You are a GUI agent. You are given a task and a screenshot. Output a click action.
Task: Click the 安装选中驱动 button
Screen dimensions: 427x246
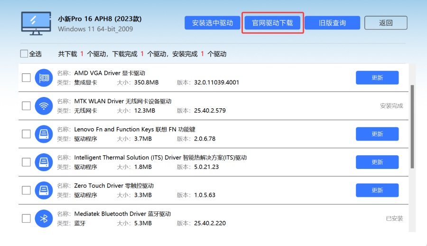pyautogui.click(x=213, y=23)
